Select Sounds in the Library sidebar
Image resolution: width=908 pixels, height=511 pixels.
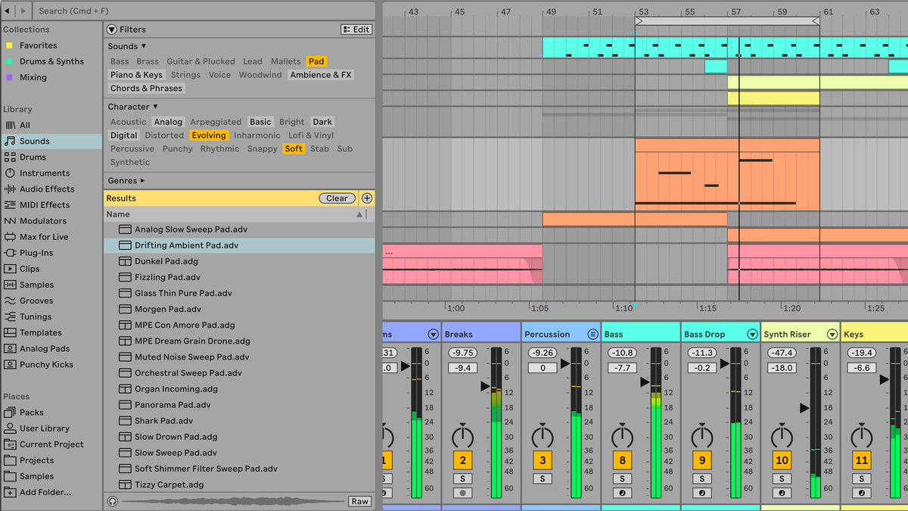[34, 141]
